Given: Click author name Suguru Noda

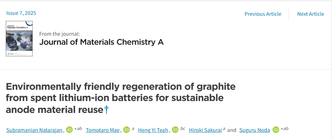Looking at the screenshot, I should [x=255, y=130].
